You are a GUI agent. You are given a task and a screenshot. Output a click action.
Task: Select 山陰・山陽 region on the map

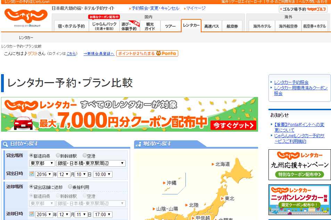pyautogui.click(x=165, y=209)
